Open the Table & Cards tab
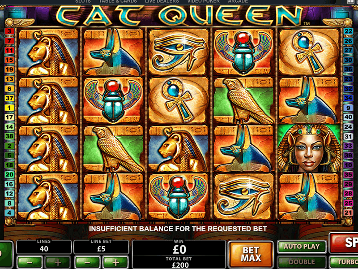 (x=118, y=1)
